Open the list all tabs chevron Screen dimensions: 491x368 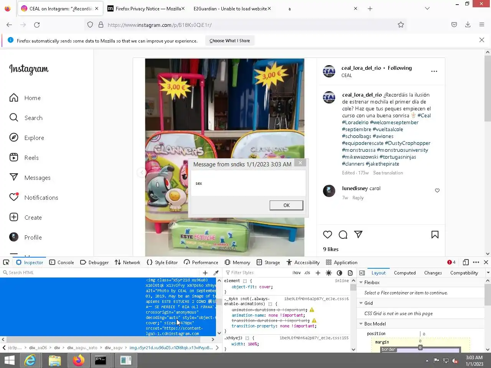[427, 8]
